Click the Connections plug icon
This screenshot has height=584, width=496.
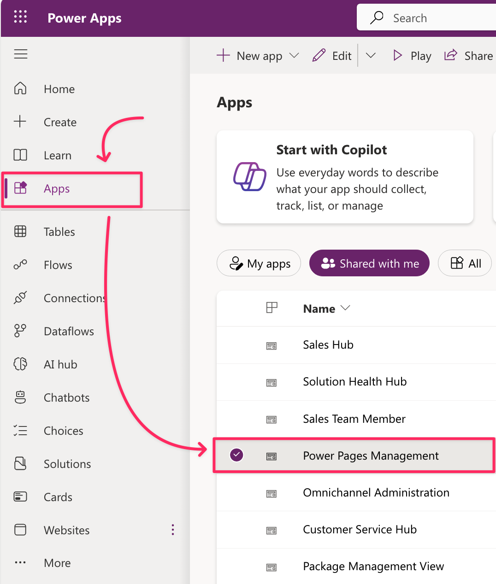pos(20,298)
